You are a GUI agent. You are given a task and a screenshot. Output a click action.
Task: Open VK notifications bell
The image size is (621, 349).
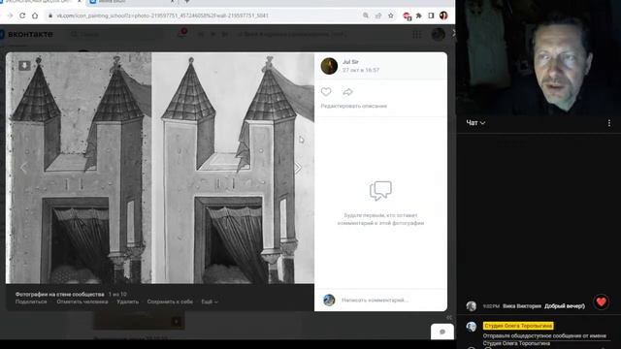[182, 33]
